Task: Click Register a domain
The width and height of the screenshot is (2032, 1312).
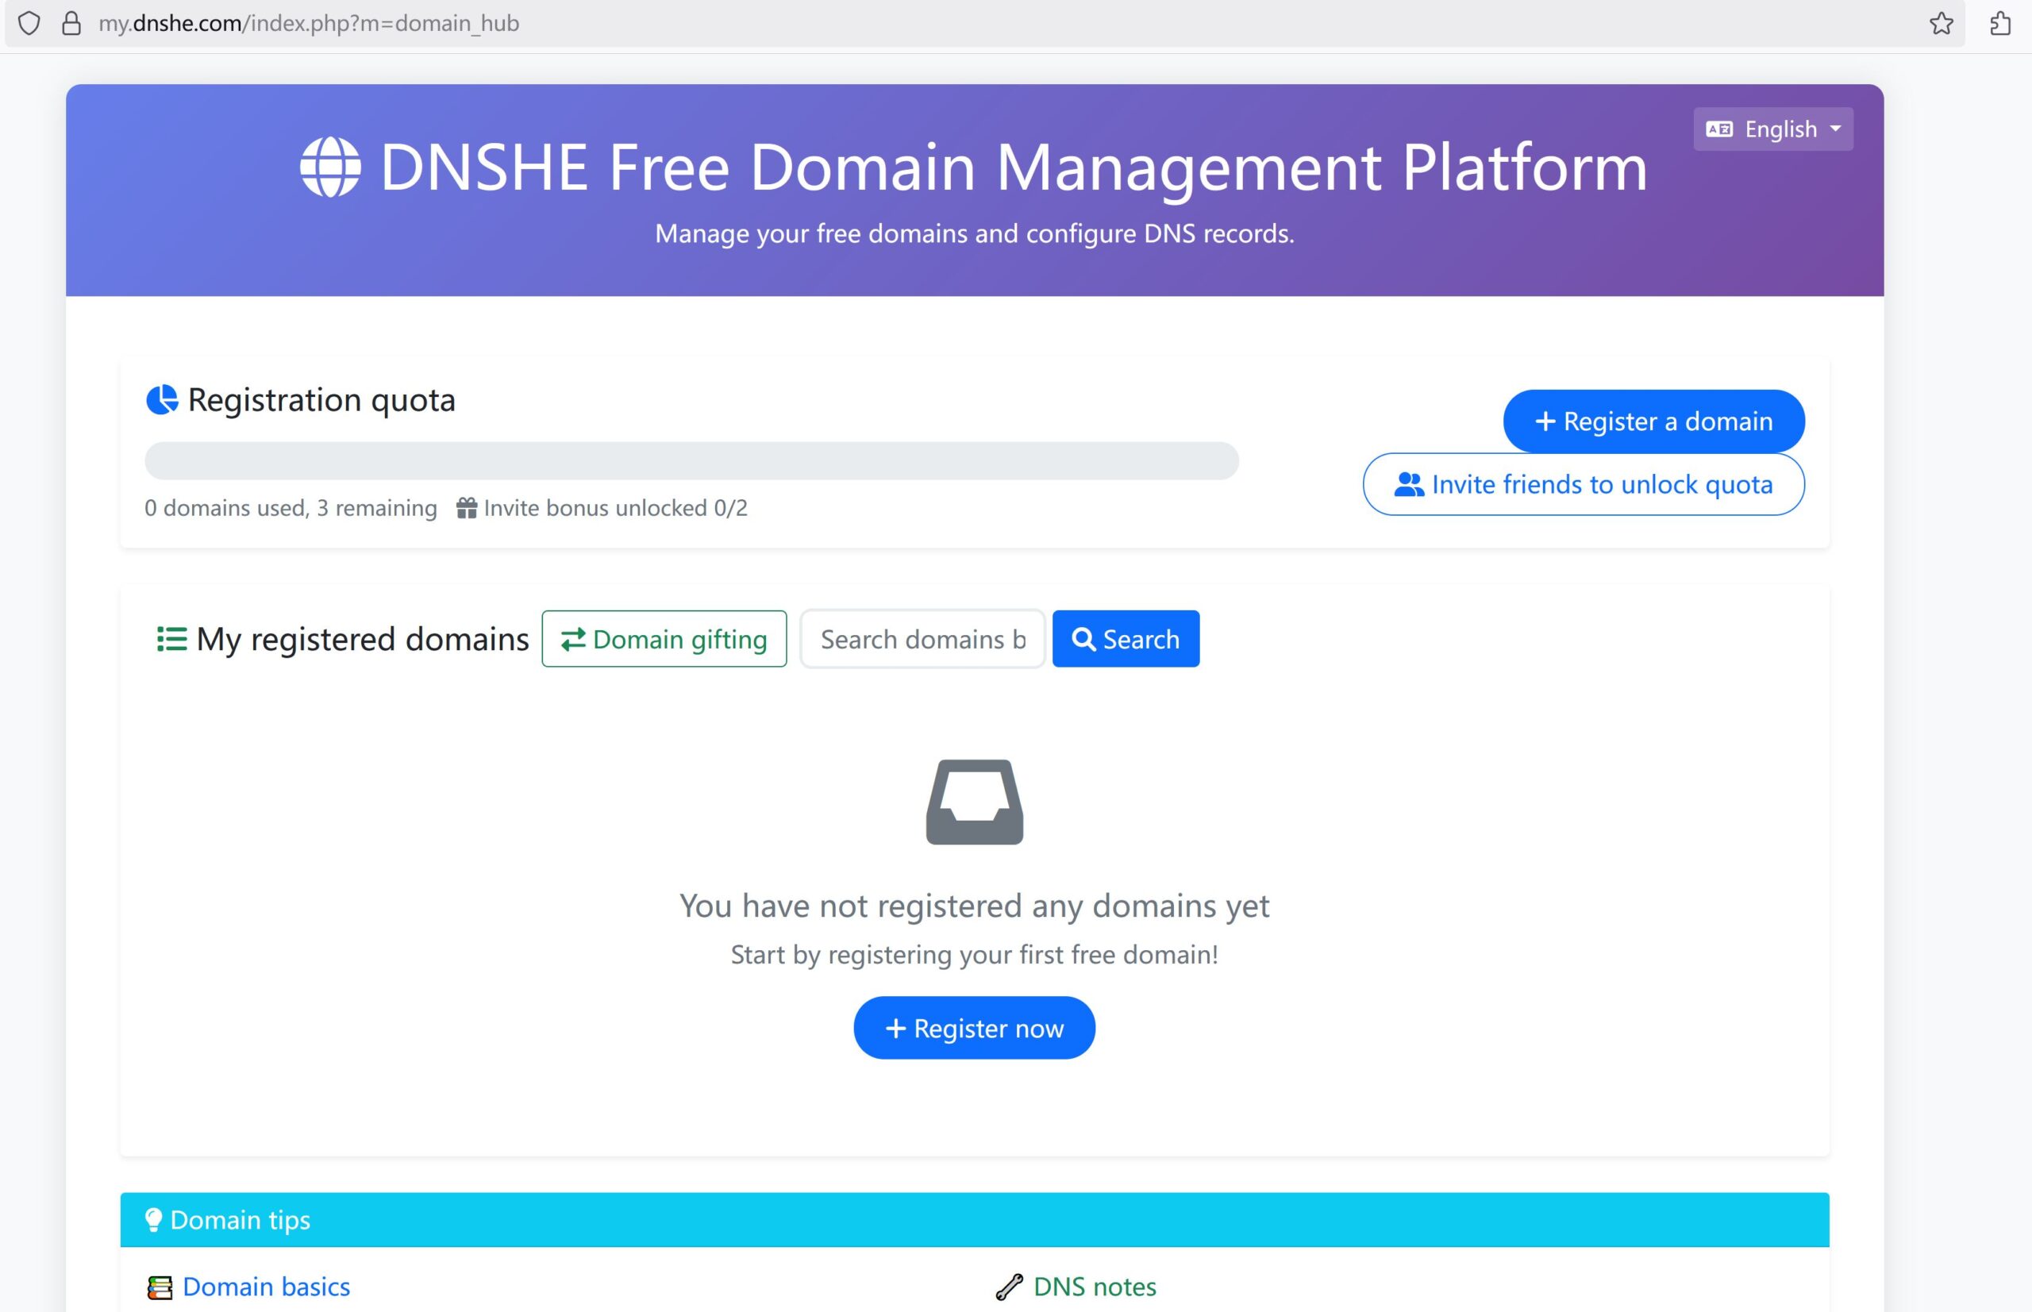Action: (1653, 421)
